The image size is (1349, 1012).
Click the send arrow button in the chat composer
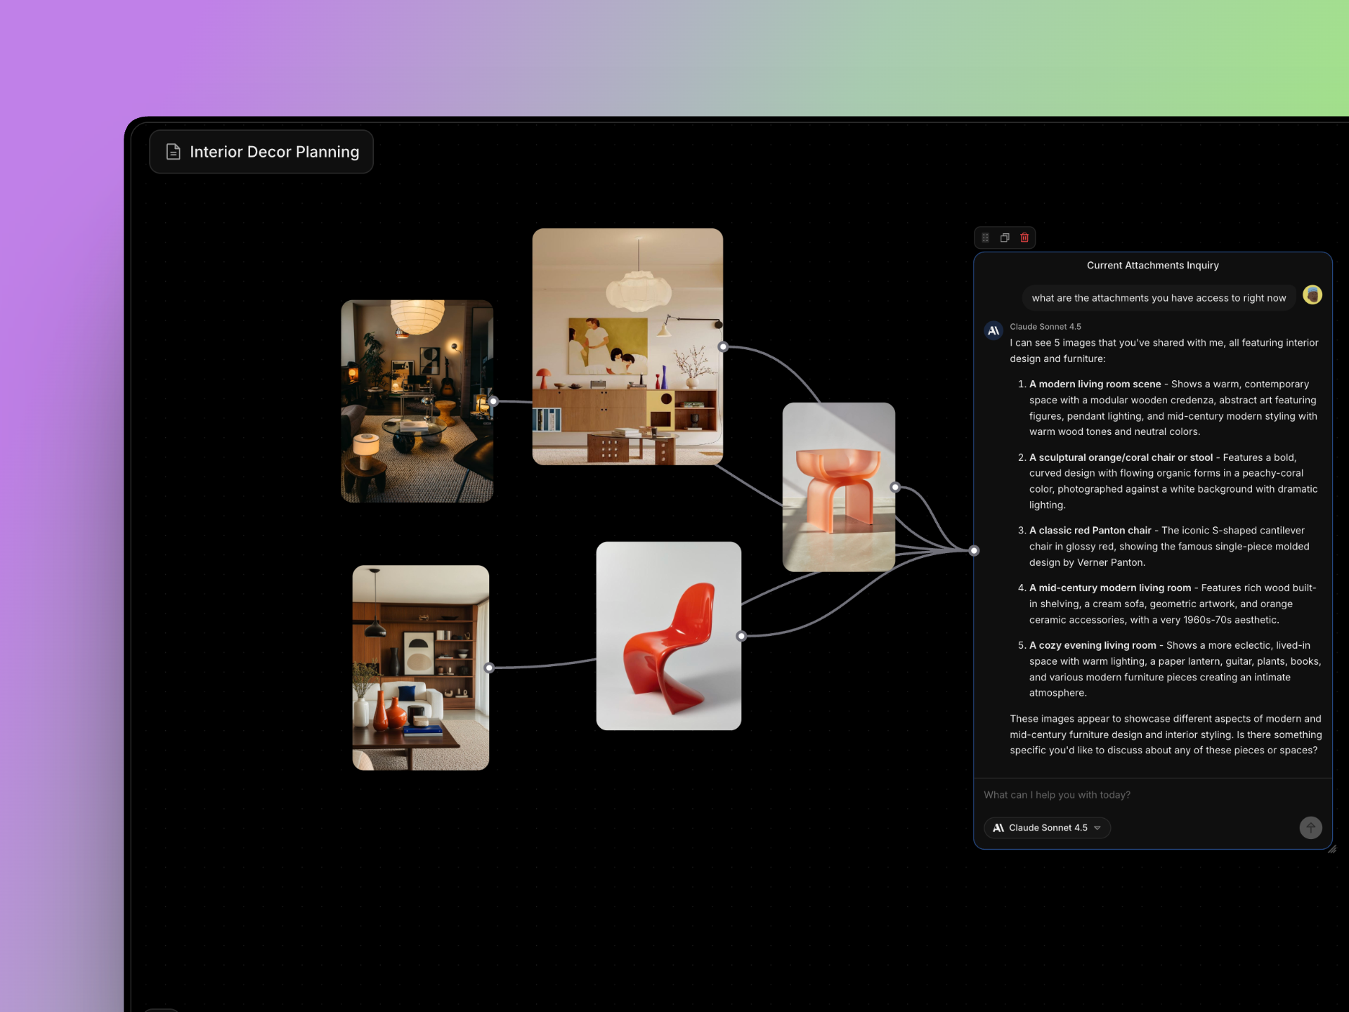click(1310, 828)
